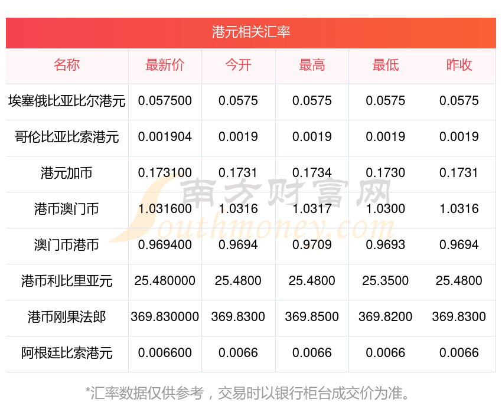This screenshot has width=502, height=412.
Task: Click the 港元相关汇率 table title
Action: pos(251,32)
